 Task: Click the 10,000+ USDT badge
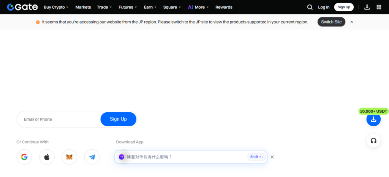[x=373, y=111]
